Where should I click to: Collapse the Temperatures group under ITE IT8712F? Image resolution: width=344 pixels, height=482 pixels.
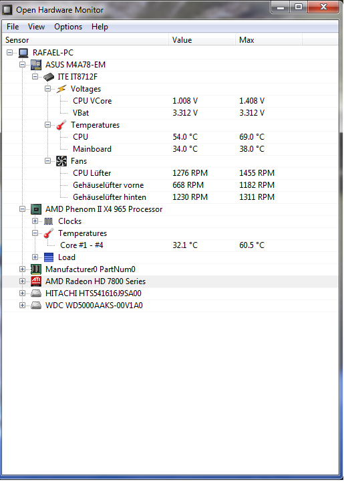47,125
